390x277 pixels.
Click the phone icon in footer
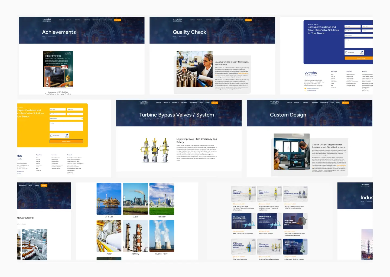click(x=305, y=90)
